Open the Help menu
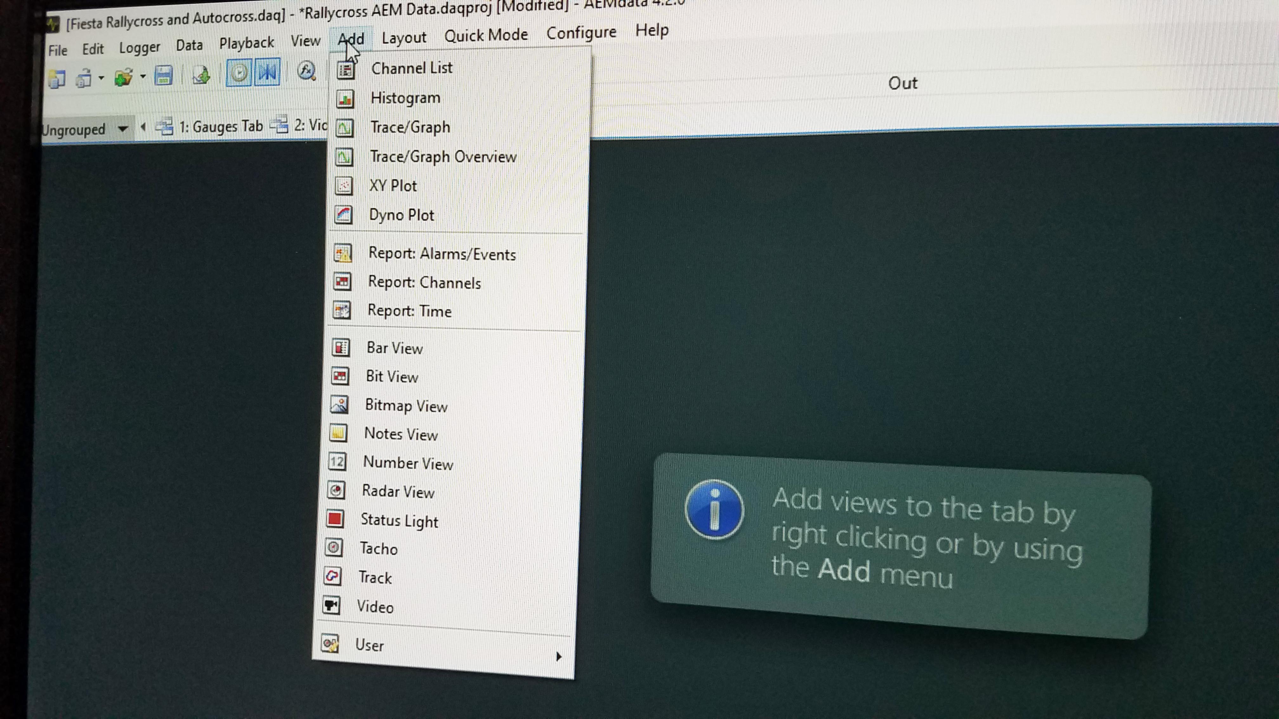Screen dimensions: 1279x719 652,30
